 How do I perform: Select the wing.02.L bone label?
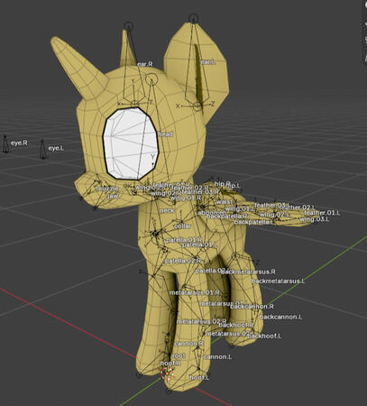coord(274,215)
